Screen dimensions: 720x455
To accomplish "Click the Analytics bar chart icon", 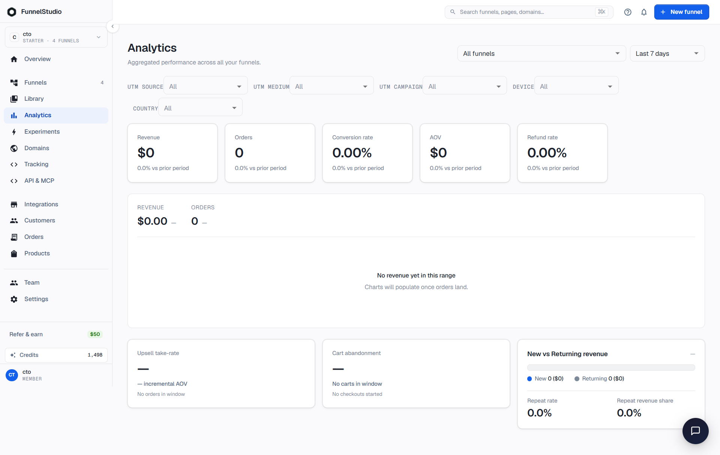I will point(14,115).
